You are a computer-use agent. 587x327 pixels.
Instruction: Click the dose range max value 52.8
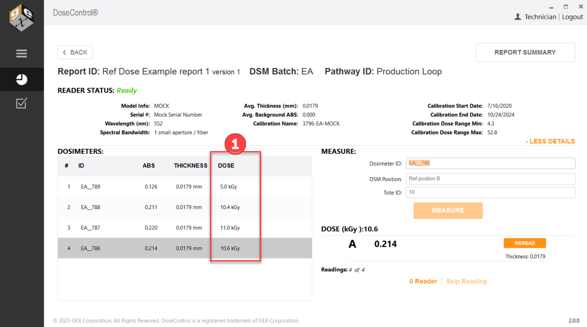492,132
